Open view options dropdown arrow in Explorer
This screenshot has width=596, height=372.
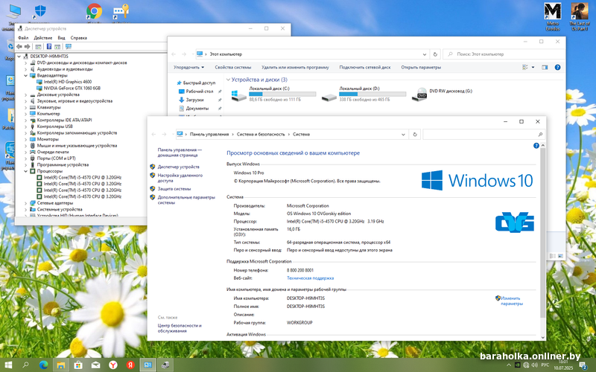tap(533, 67)
